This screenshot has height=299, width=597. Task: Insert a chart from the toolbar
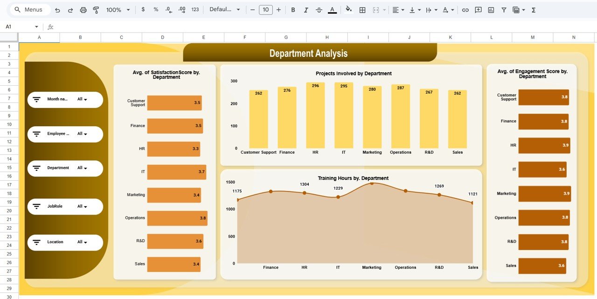click(491, 9)
